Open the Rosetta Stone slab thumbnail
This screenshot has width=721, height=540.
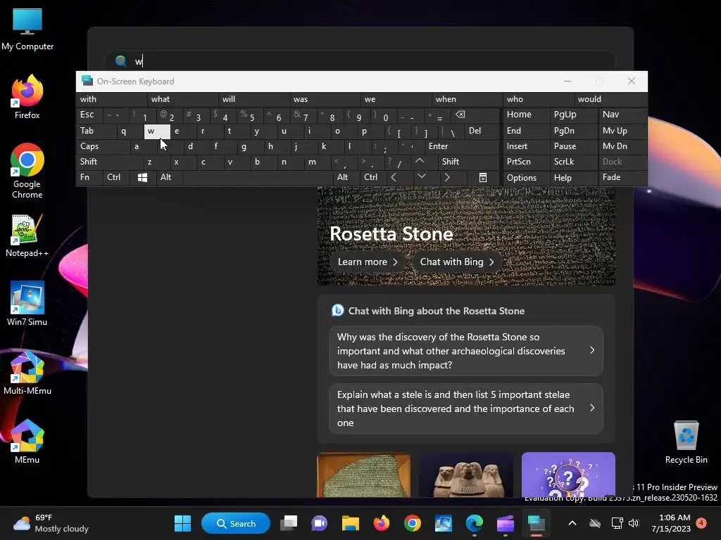click(x=364, y=475)
